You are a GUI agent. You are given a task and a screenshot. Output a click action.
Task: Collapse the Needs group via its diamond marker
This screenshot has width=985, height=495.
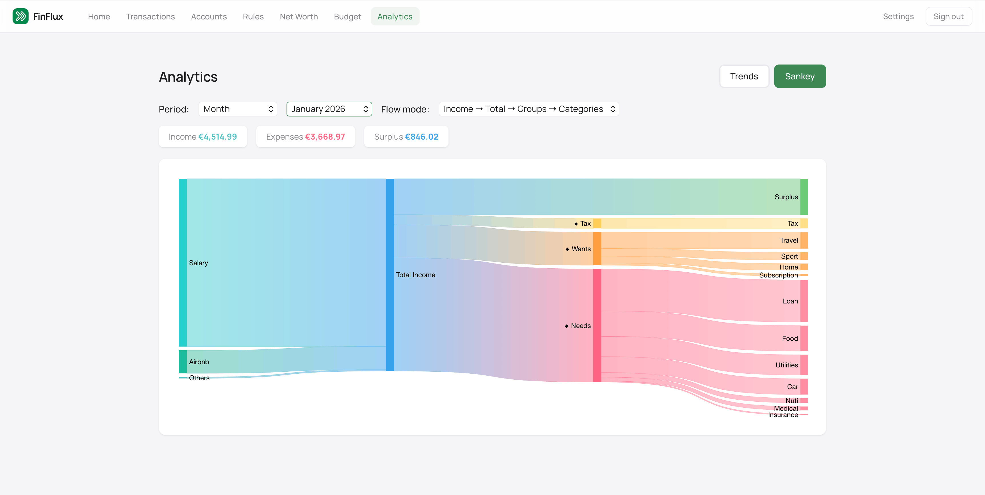coord(566,326)
